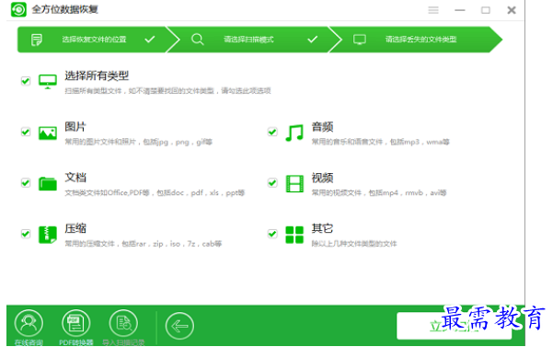The image size is (553, 347).
Task: Click the magnifier icon in second step
Action: pos(198,40)
